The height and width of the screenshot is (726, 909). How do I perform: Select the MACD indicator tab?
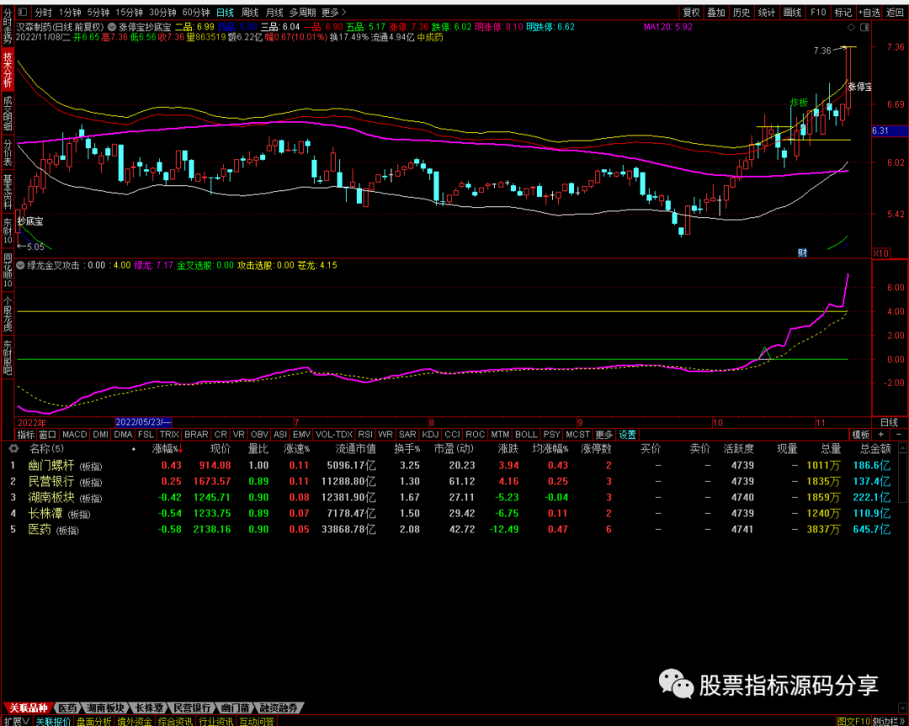74,434
